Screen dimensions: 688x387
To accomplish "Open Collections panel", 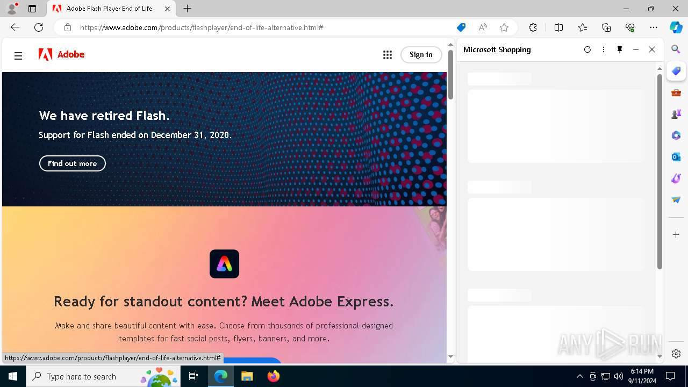I will click(606, 27).
